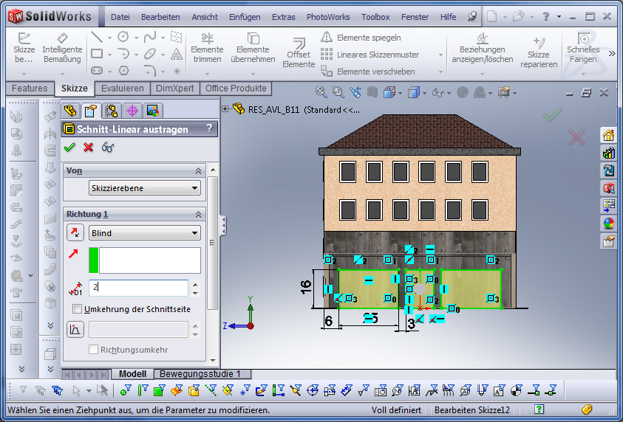Click Elemente spiegeln button
The height and width of the screenshot is (422, 623).
pyautogui.click(x=368, y=37)
